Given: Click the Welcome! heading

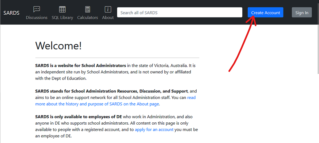Looking at the screenshot, I should click(x=59, y=46).
